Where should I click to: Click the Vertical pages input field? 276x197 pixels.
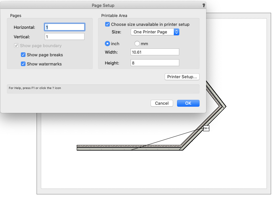[64, 37]
